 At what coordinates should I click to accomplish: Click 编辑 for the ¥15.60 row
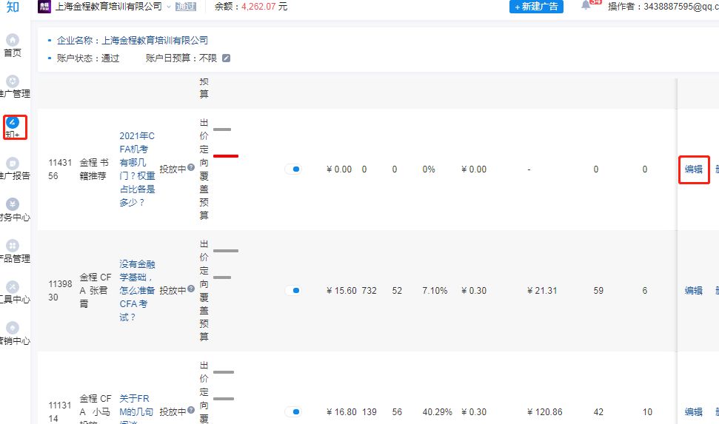[693, 291]
